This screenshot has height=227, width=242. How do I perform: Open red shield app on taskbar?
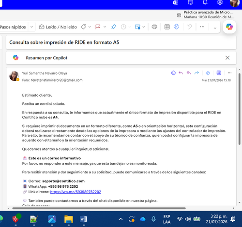click(15, 219)
